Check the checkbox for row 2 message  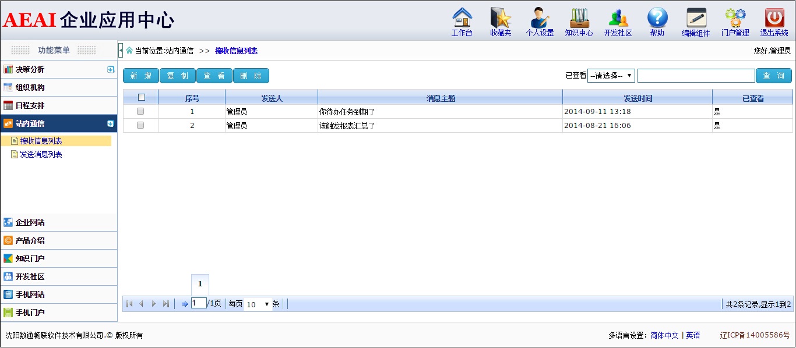coord(140,125)
